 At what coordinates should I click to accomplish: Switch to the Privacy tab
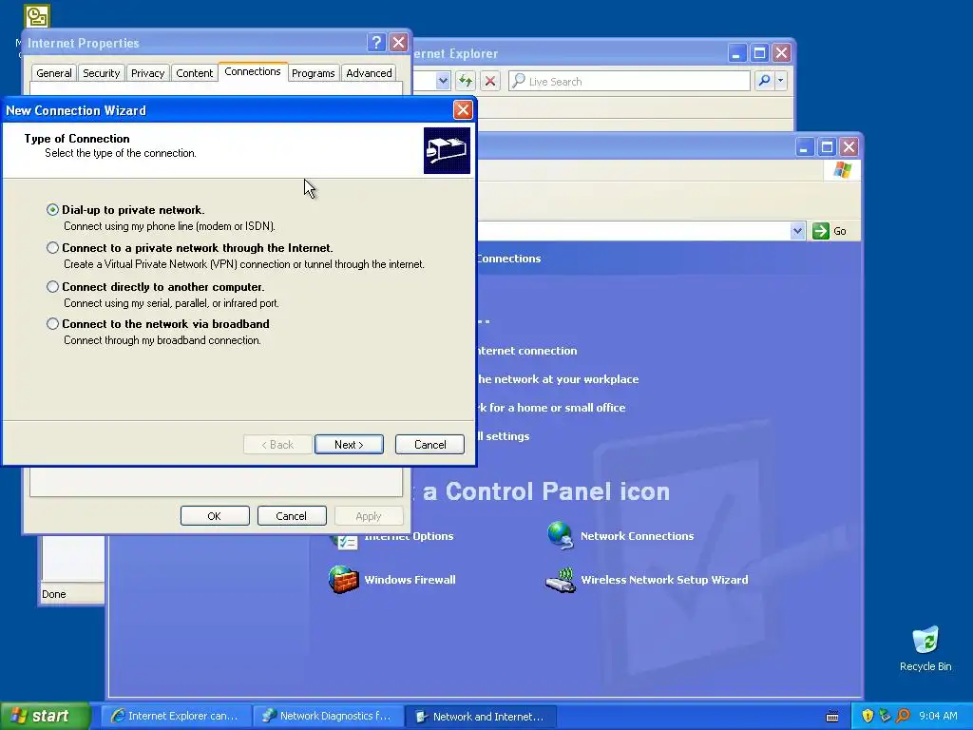coord(147,73)
